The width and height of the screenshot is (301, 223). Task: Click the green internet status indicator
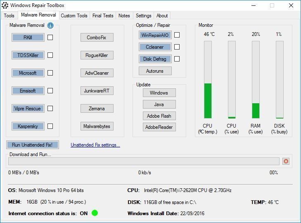click(x=95, y=213)
